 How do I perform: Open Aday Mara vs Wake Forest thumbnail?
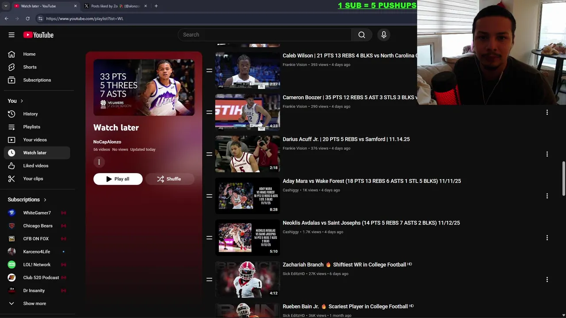(248, 196)
